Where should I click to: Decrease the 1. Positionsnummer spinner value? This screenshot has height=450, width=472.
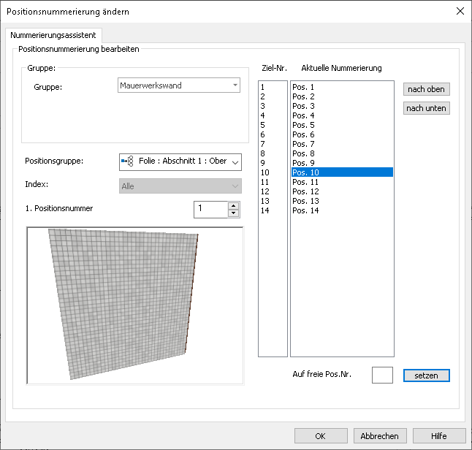pyautogui.click(x=233, y=213)
